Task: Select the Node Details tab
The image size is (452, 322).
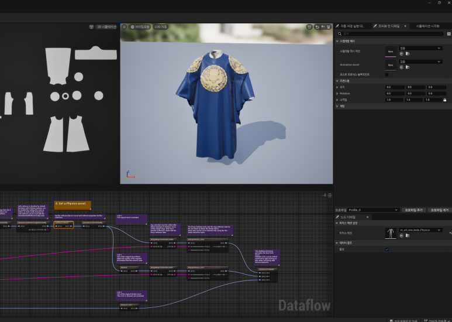Action: (x=348, y=217)
